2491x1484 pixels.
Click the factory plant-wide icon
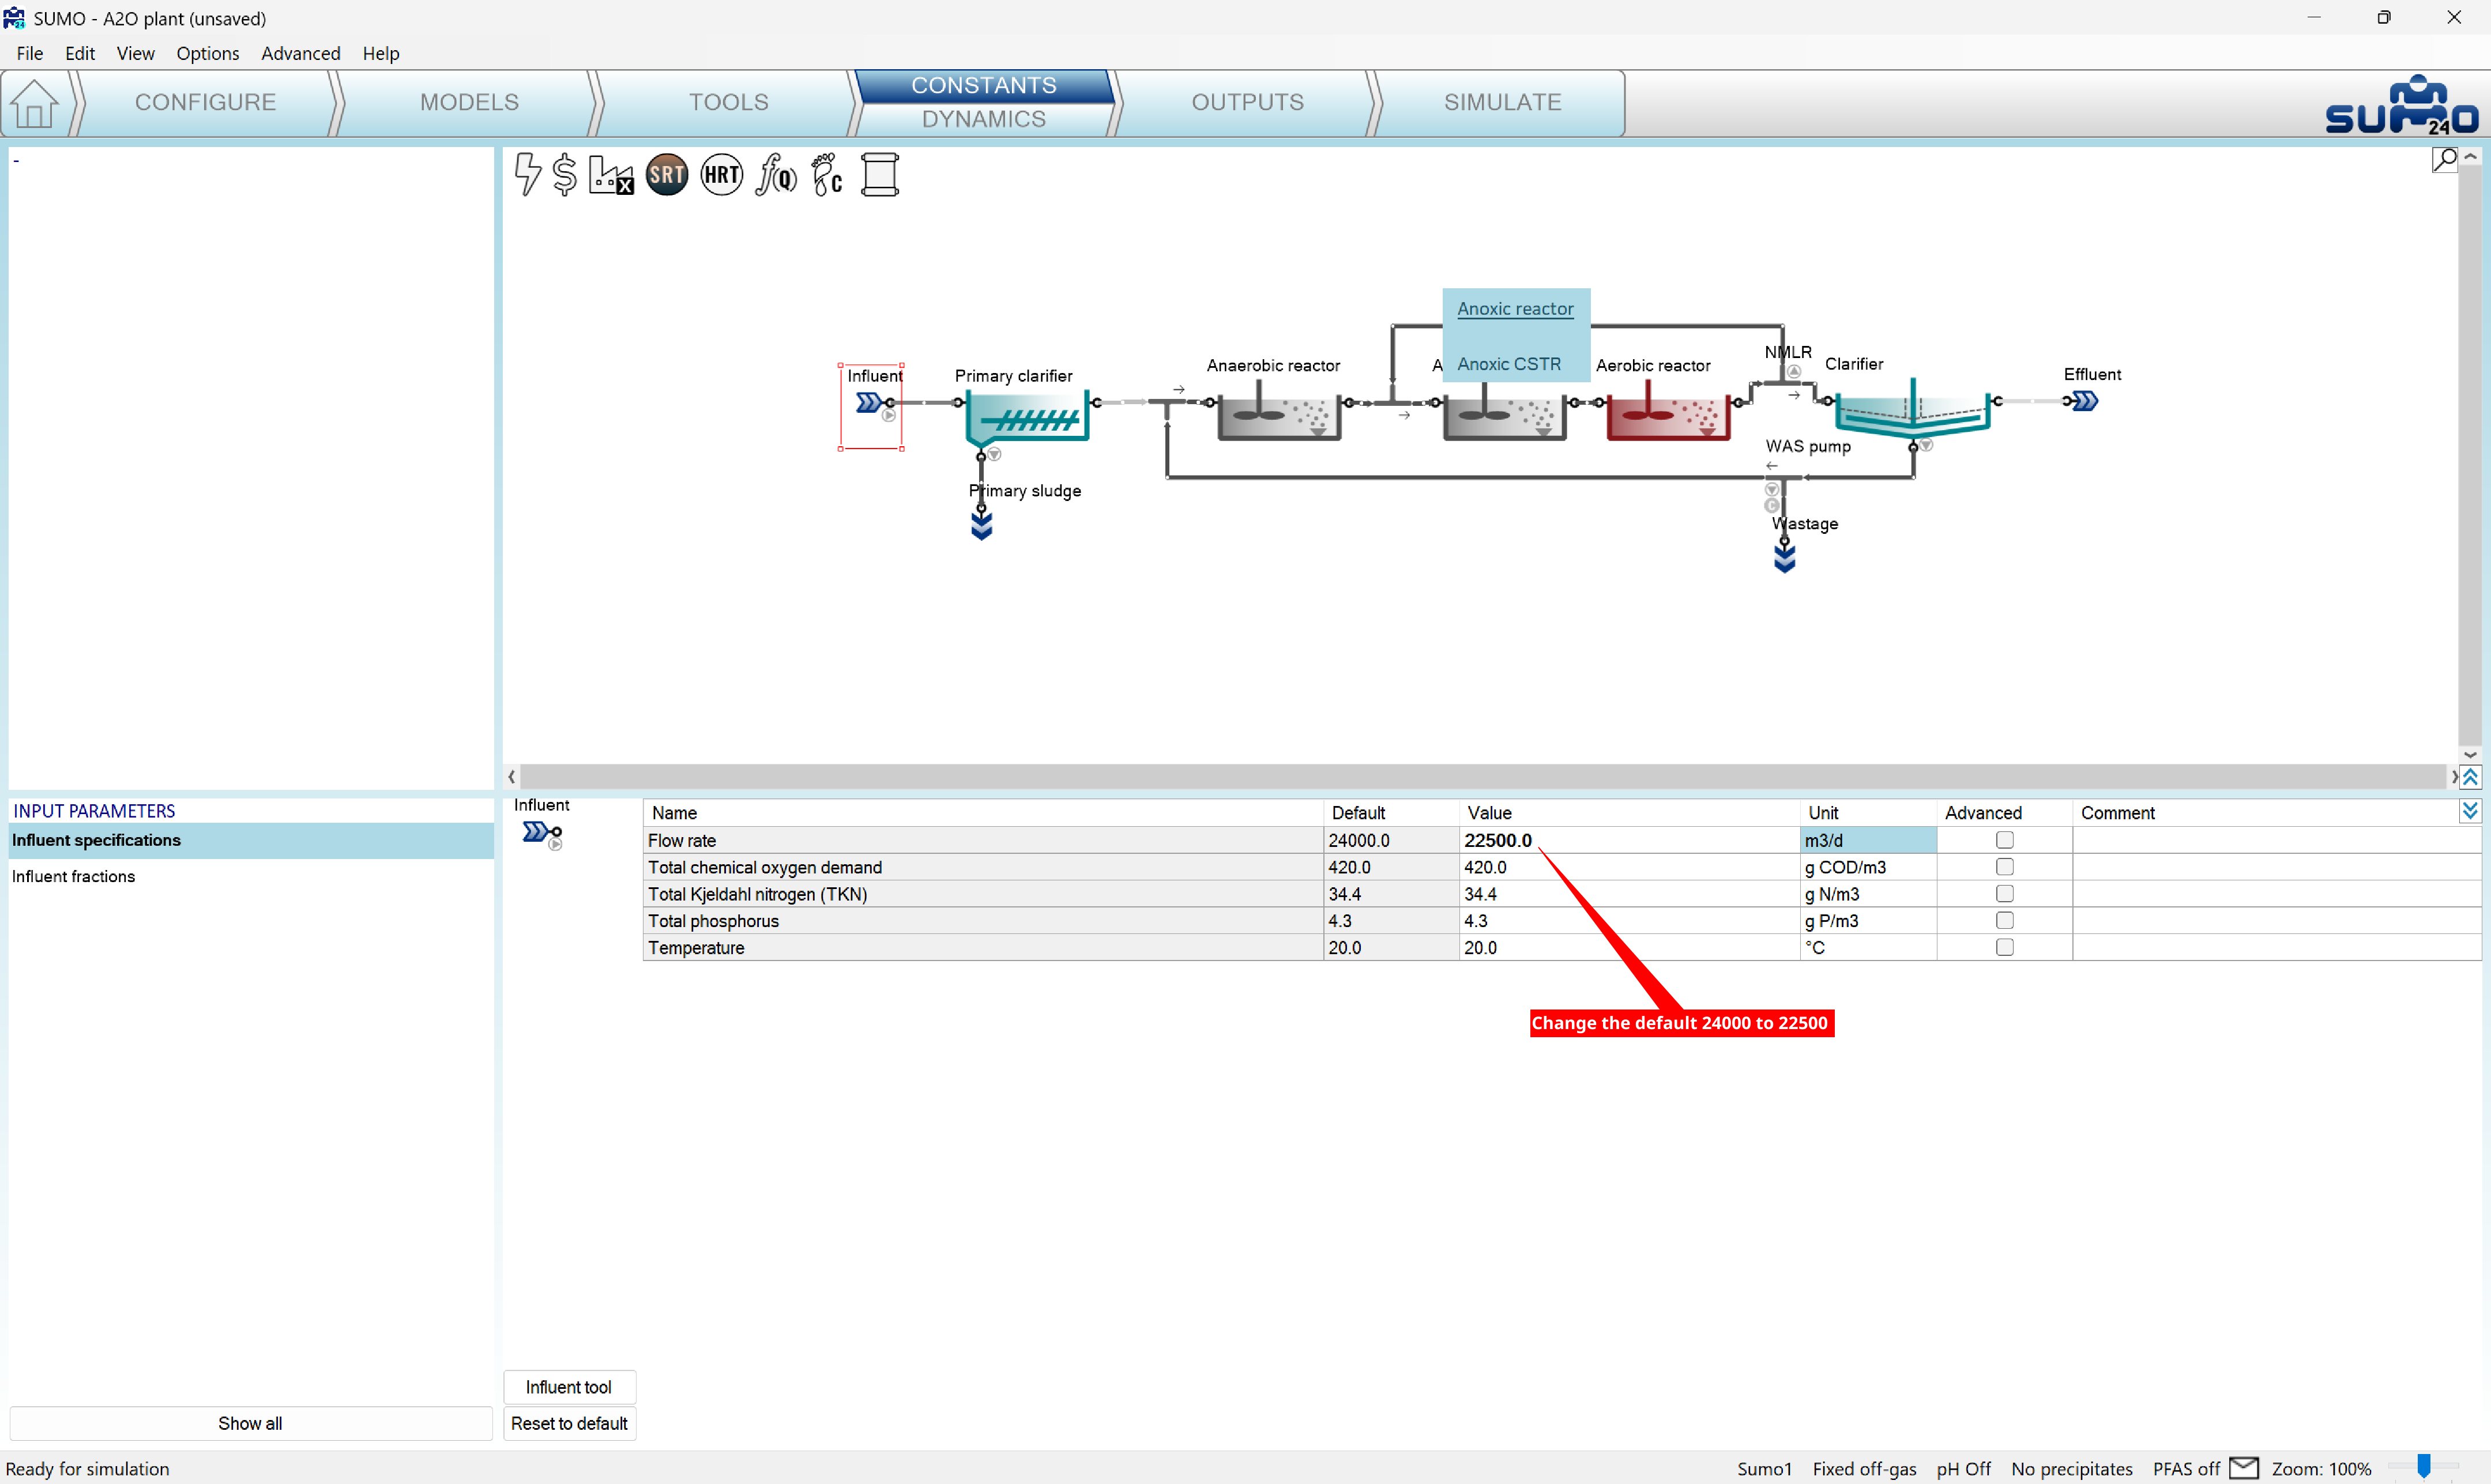pos(610,175)
